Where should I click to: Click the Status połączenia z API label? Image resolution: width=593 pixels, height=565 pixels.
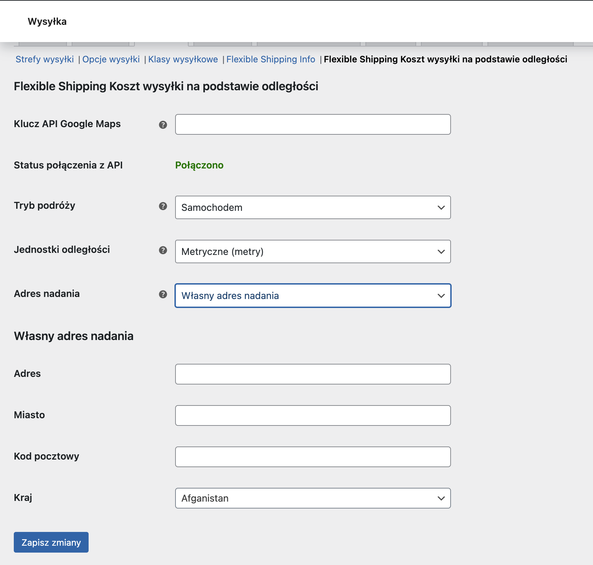68,165
